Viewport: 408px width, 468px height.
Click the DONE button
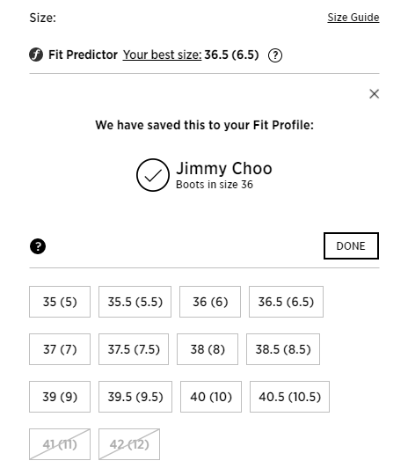(x=352, y=246)
